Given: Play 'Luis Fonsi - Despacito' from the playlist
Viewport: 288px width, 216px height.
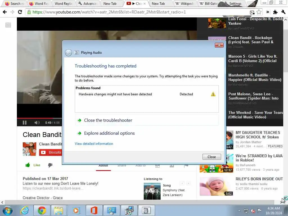Looking at the screenshot, I should coord(245,23).
